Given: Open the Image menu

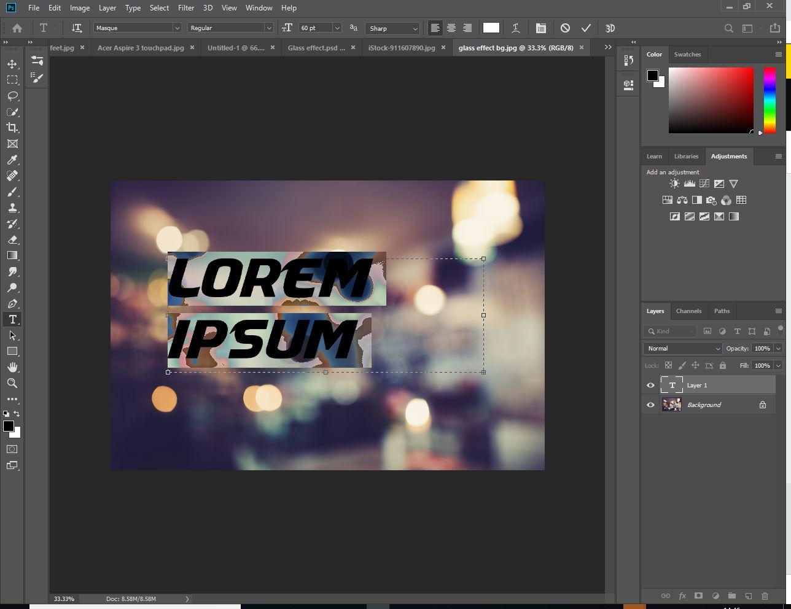Looking at the screenshot, I should (80, 8).
